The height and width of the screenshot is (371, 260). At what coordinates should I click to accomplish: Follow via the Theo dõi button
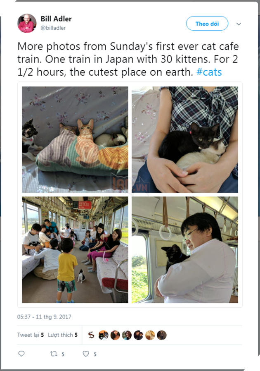[207, 24]
